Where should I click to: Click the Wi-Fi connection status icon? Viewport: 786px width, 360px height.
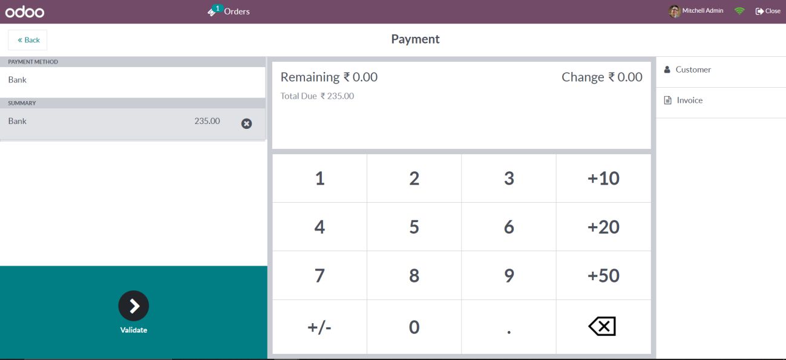(x=739, y=11)
